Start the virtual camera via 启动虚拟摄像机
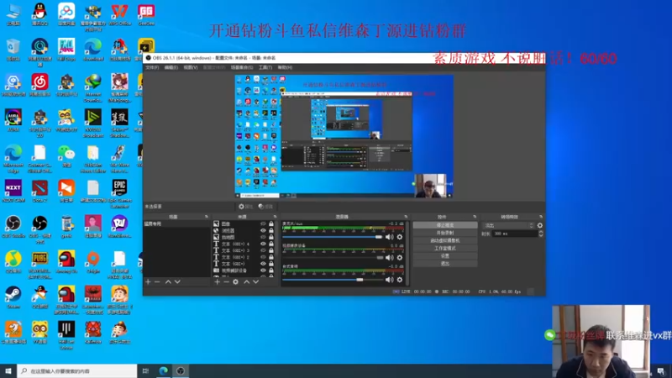The height and width of the screenshot is (378, 672). click(x=445, y=240)
